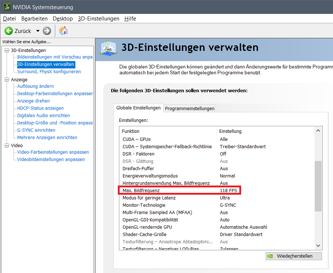Click the Ultra value for low latency mode
The width and height of the screenshot is (333, 273).
225,198
